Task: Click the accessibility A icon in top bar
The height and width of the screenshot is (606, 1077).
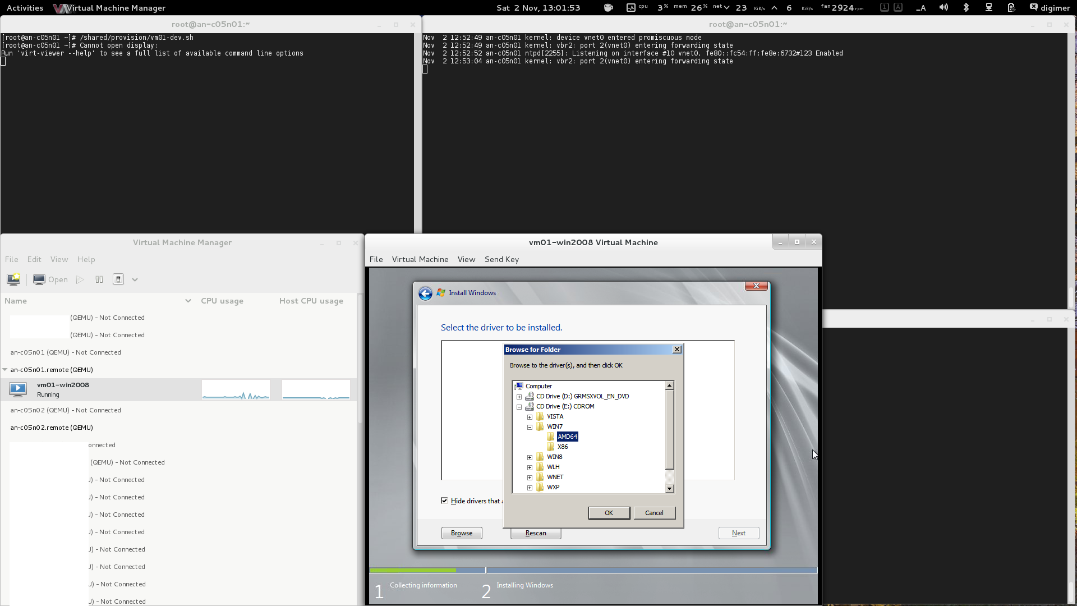Action: (920, 8)
